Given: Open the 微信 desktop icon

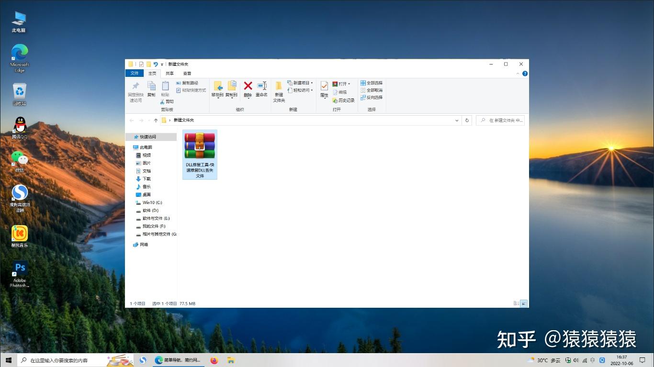Looking at the screenshot, I should pos(19,162).
